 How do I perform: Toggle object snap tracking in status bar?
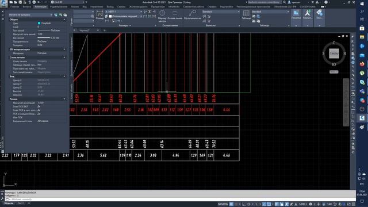[264, 204]
